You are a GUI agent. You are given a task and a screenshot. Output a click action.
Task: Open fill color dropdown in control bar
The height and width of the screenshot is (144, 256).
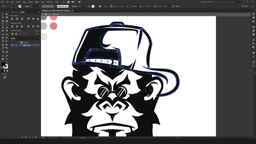coord(16,6)
